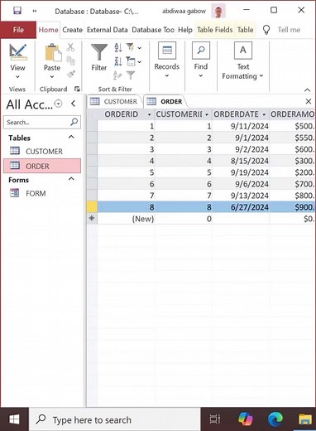Screen dimensions: 316x431
Task: Expand the Paste dropdown arrow
Action: point(52,77)
